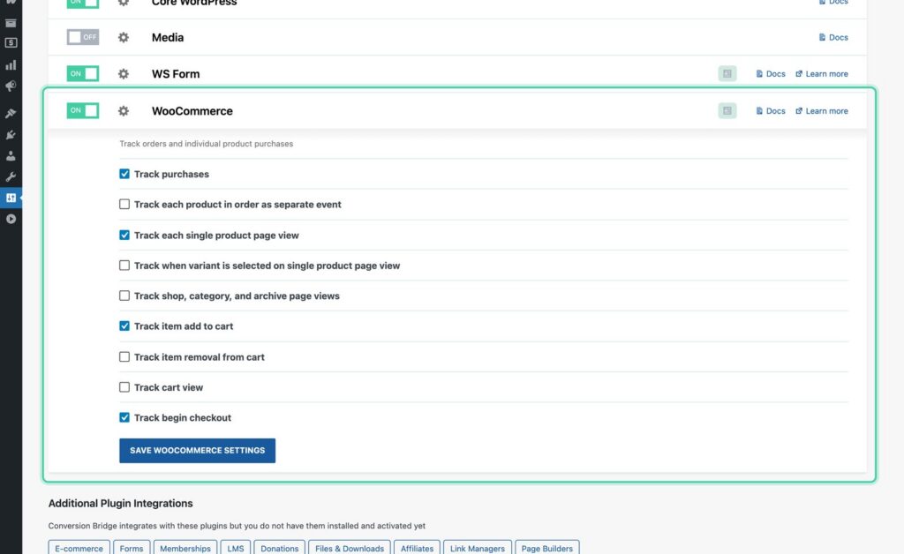
Task: Filter integrations by Forms
Action: click(x=132, y=548)
